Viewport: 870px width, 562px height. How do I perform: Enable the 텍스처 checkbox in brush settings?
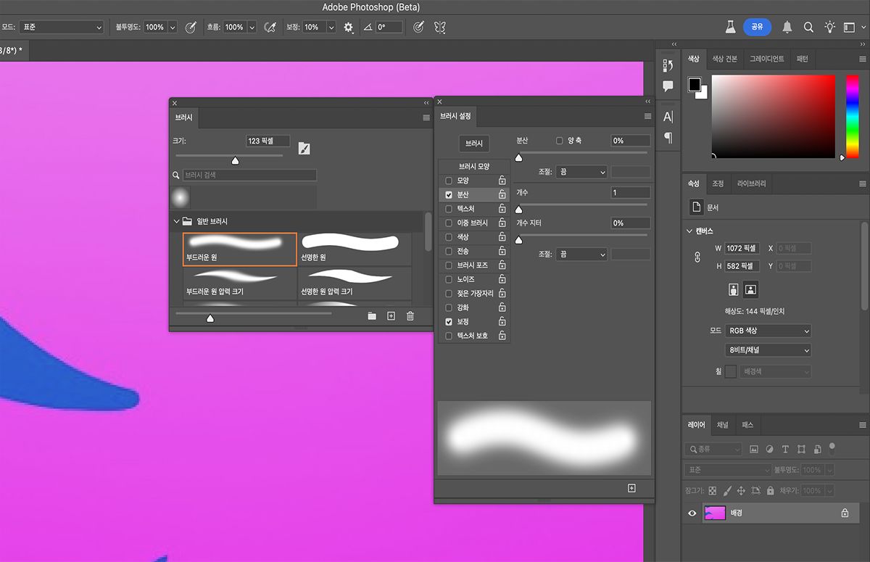449,209
